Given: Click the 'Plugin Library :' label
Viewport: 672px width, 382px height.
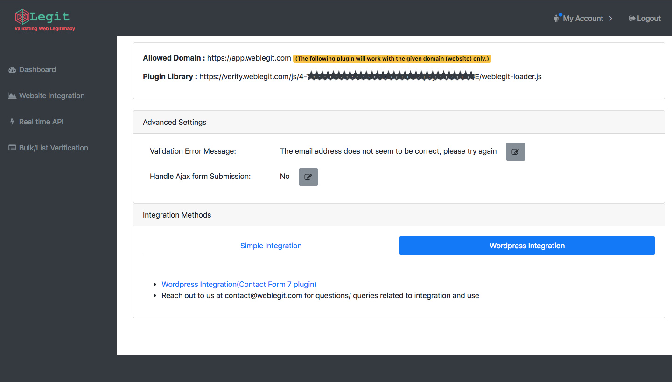Looking at the screenshot, I should tap(170, 76).
